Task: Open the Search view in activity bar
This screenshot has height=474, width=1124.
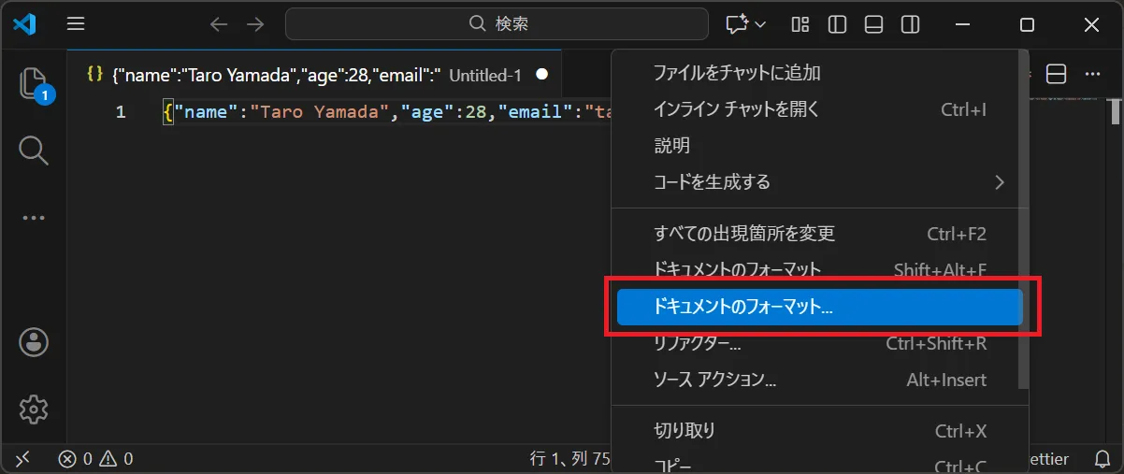Action: coord(34,150)
